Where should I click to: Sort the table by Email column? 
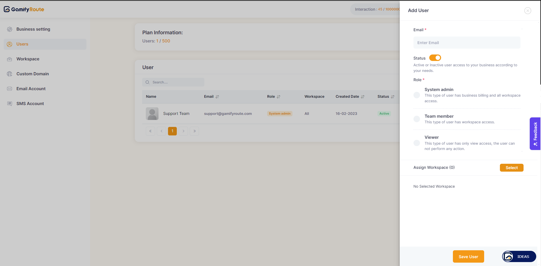coord(217,97)
